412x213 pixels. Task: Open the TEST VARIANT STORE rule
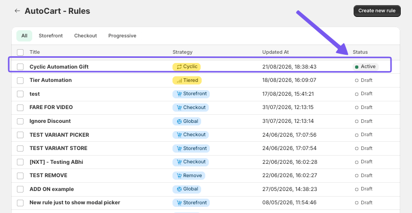(58, 148)
